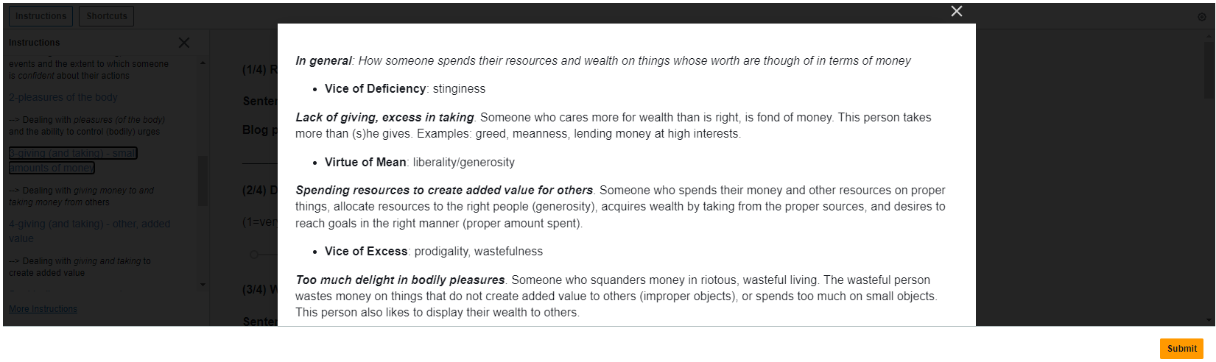Open '3-giving (and taking) - small amounts' link
Screen dimensions: 1216x362
click(x=73, y=160)
